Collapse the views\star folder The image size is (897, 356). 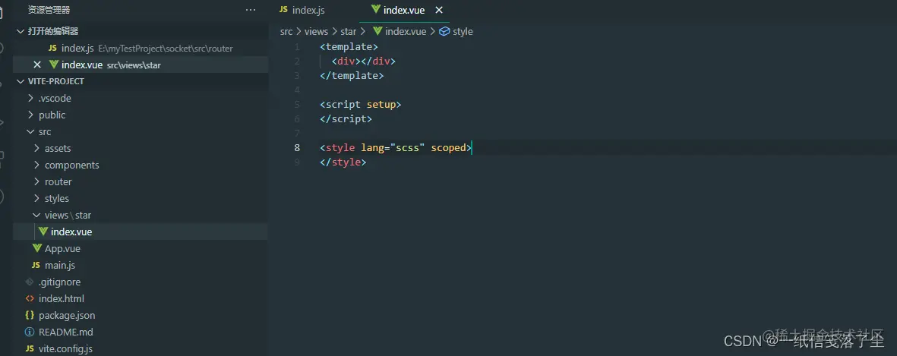(36, 215)
